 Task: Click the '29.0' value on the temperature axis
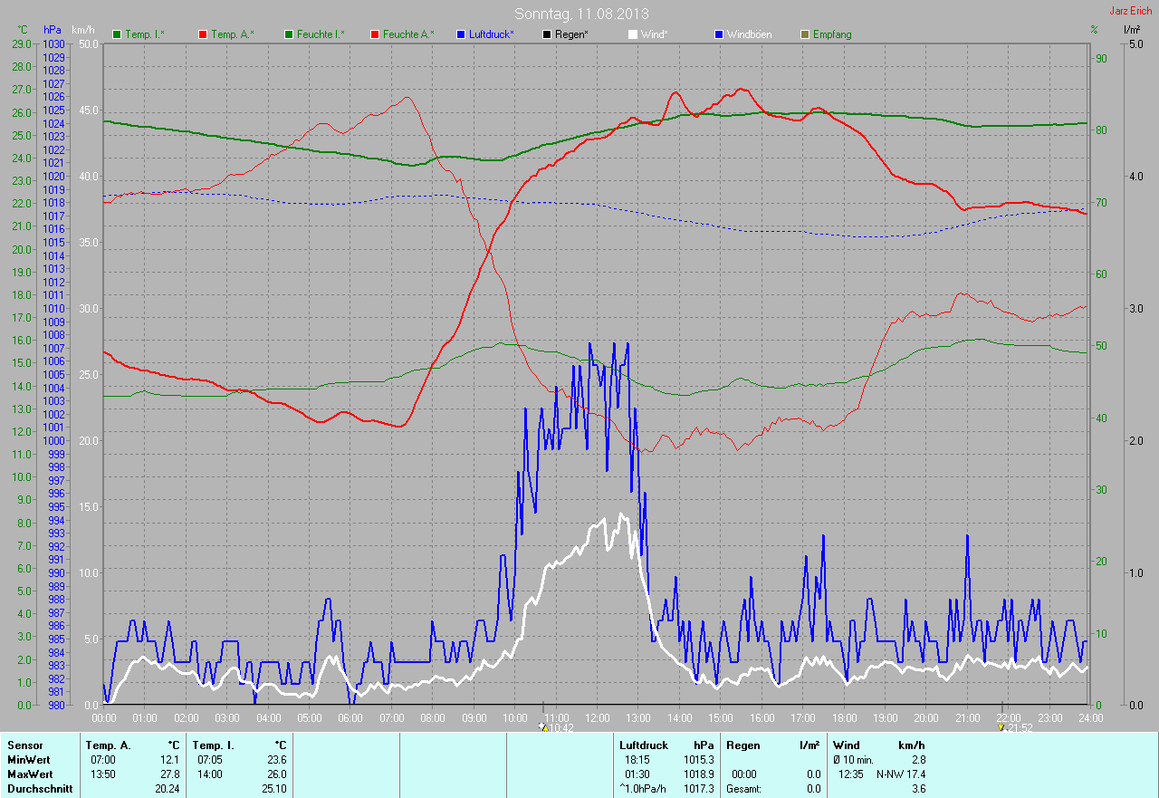point(22,43)
